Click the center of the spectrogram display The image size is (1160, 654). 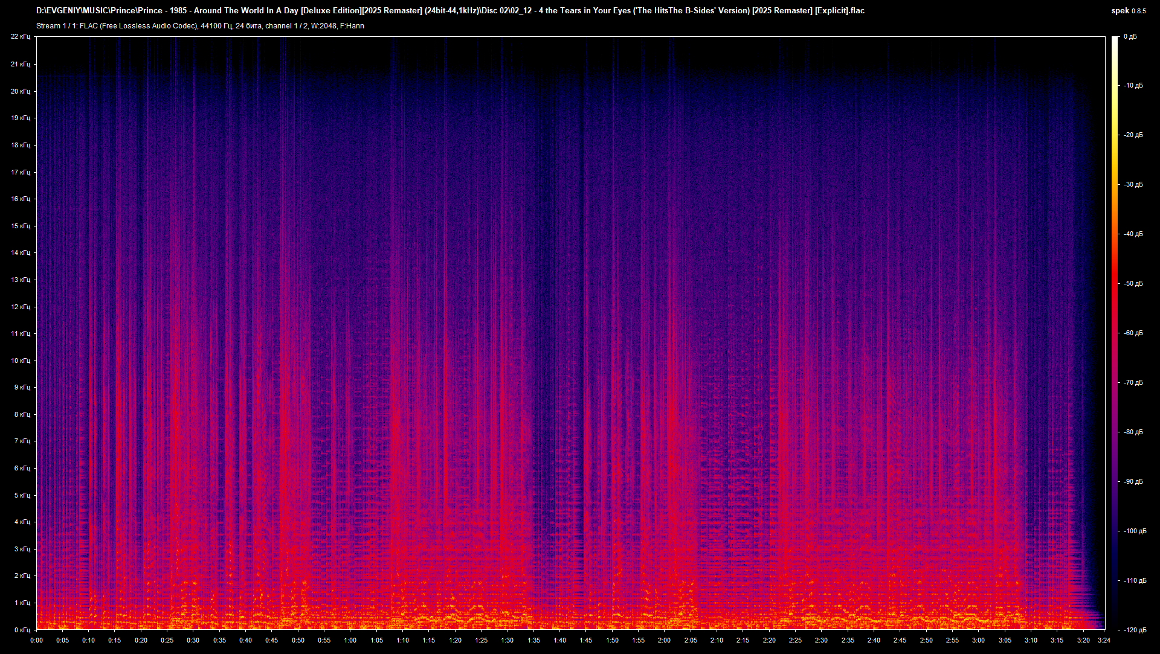[x=571, y=332]
